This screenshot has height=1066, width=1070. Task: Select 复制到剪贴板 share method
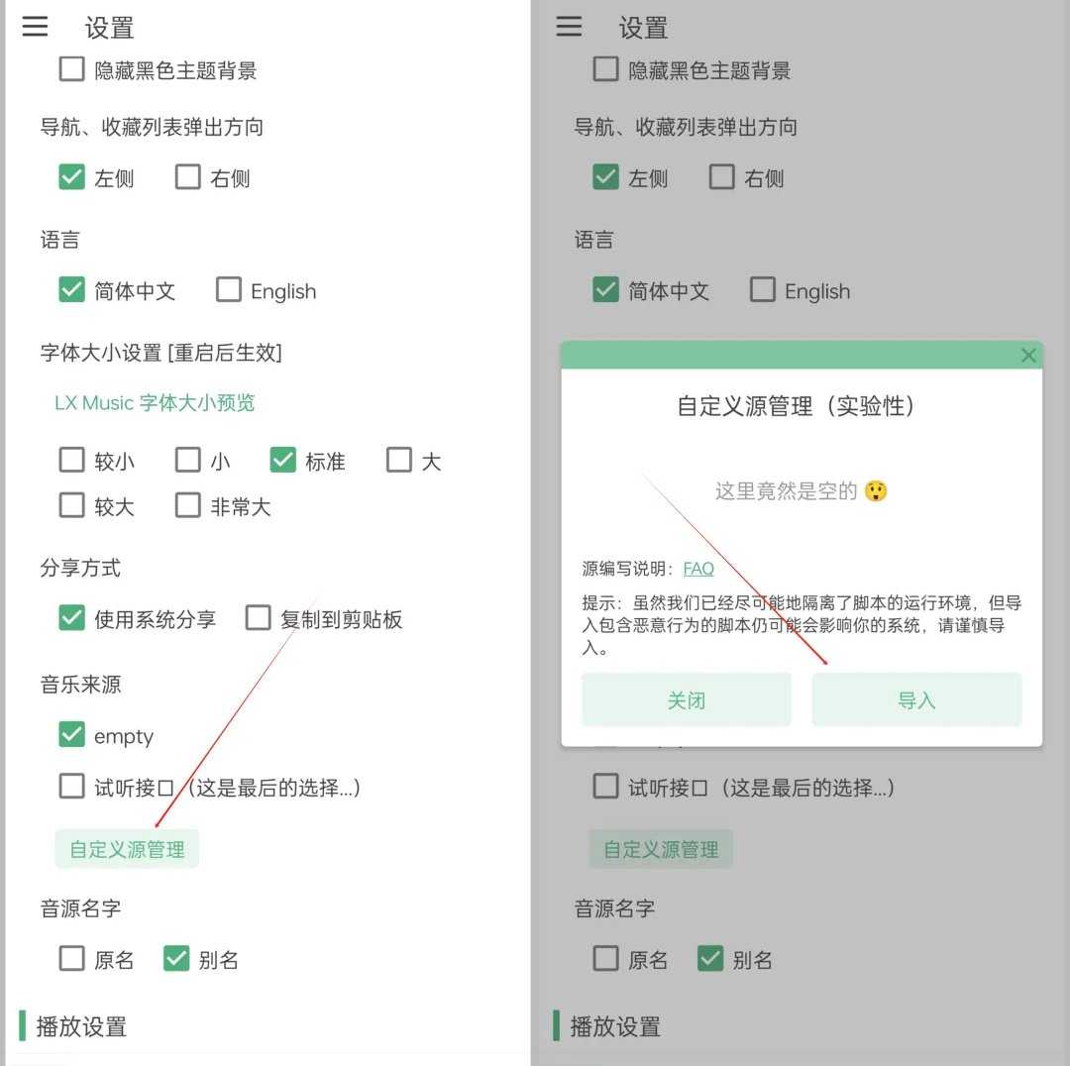(258, 617)
